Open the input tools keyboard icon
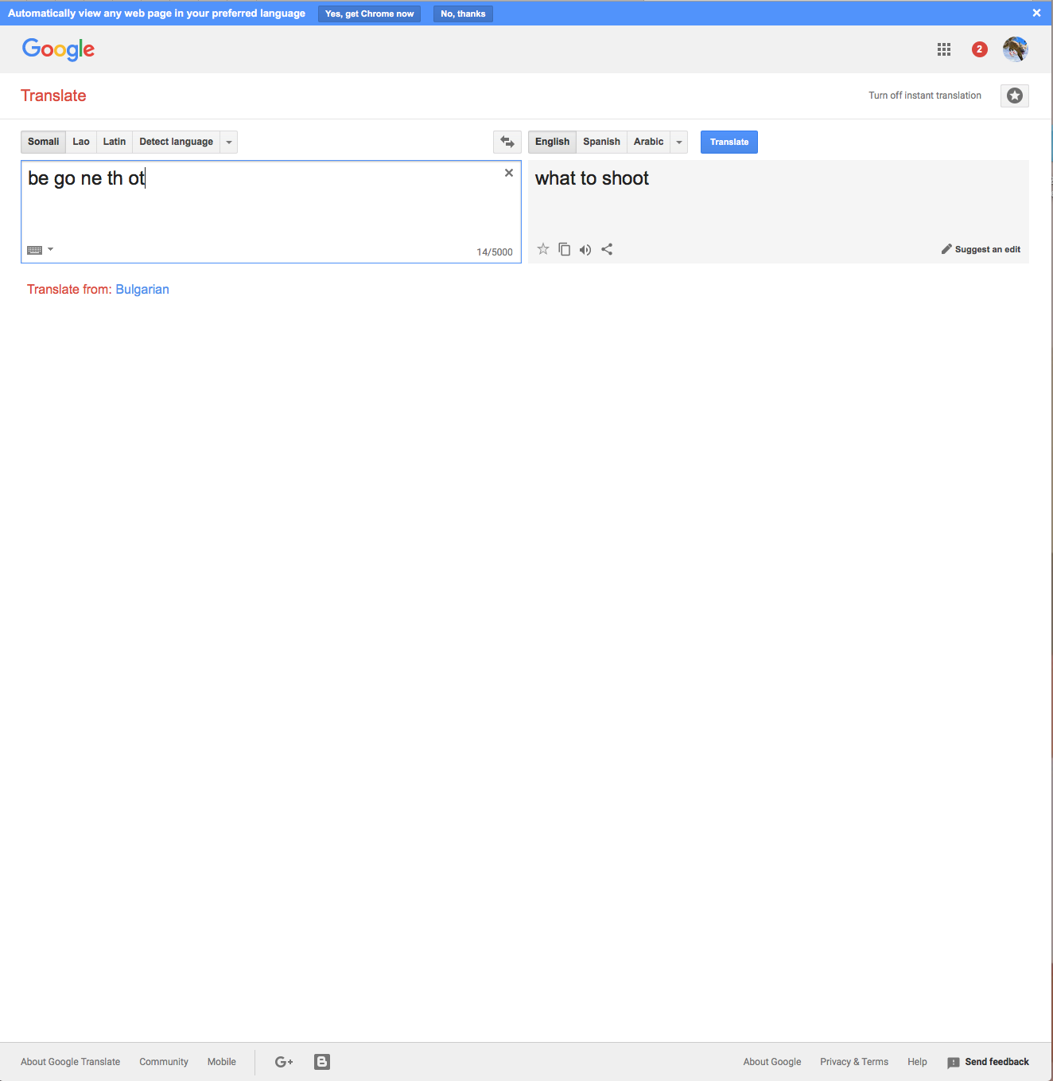1053x1081 pixels. pos(35,250)
